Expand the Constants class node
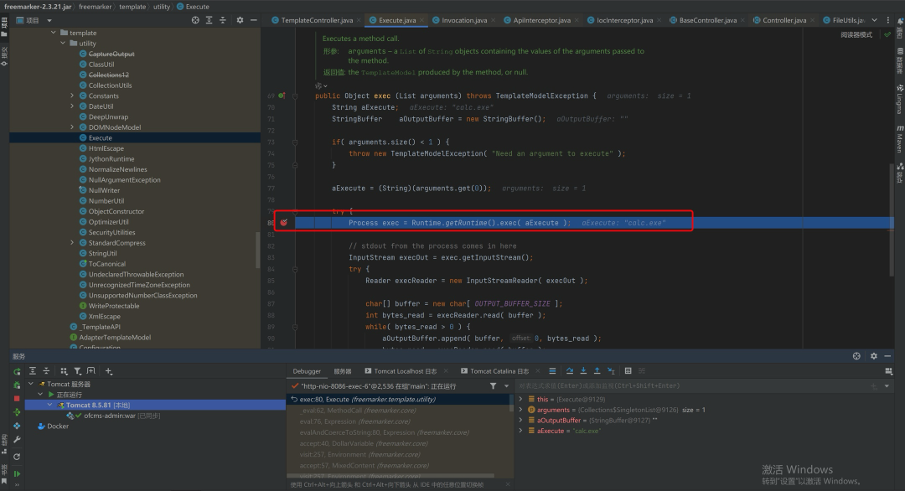 [x=72, y=96]
